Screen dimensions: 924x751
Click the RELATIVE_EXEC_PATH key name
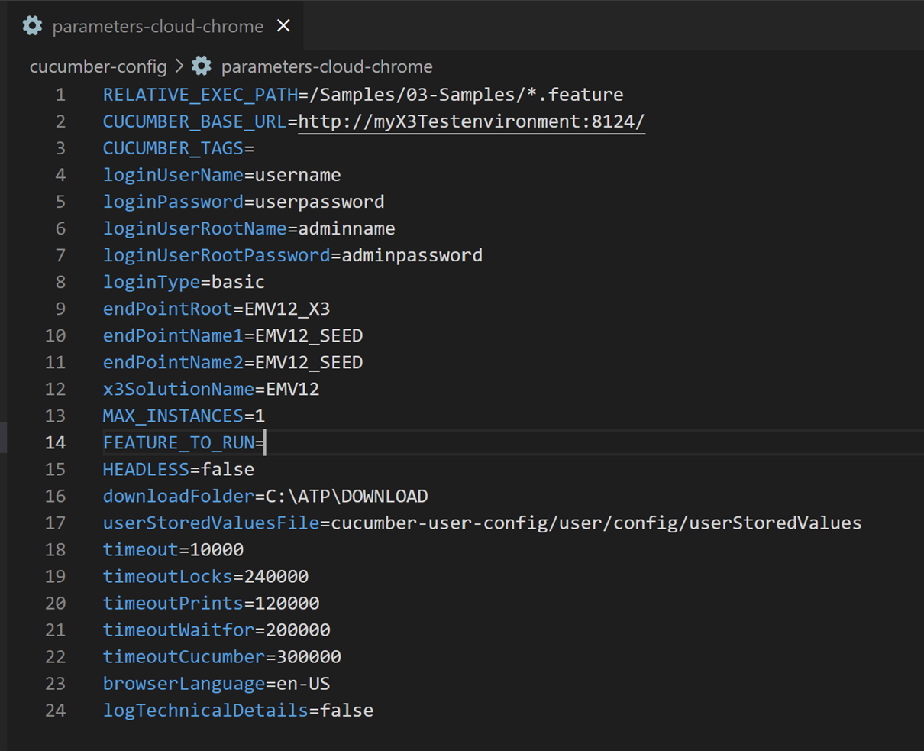pyautogui.click(x=200, y=95)
